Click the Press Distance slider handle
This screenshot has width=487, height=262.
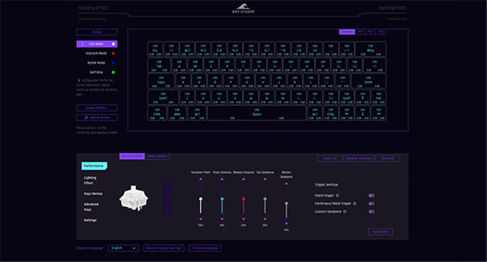coord(222,199)
